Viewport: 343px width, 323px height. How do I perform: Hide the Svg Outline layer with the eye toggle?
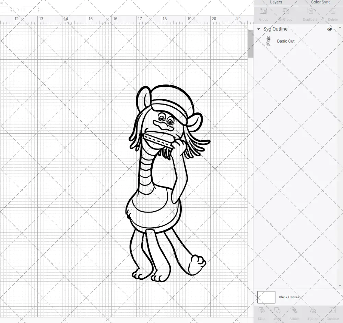[329, 29]
